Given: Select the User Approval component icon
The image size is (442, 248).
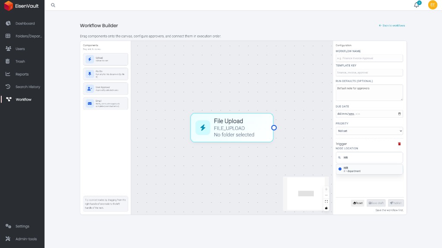Looking at the screenshot, I should pyautogui.click(x=90, y=88).
